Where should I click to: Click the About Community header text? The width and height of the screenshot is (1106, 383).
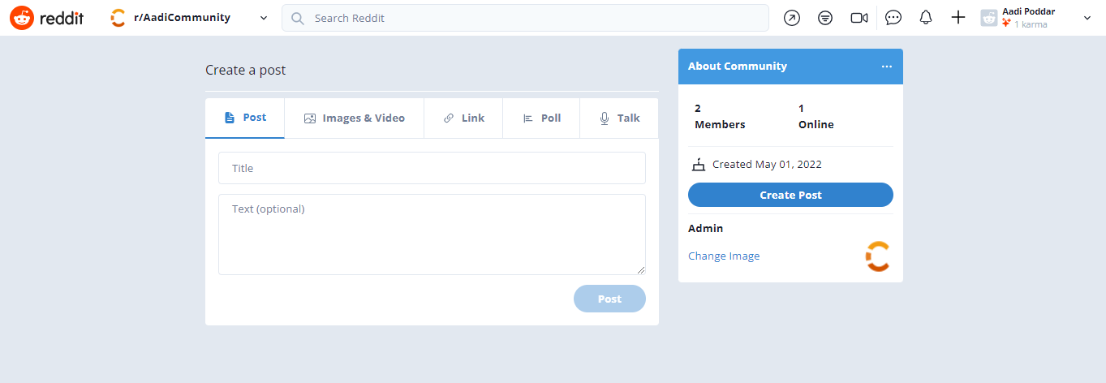(738, 67)
